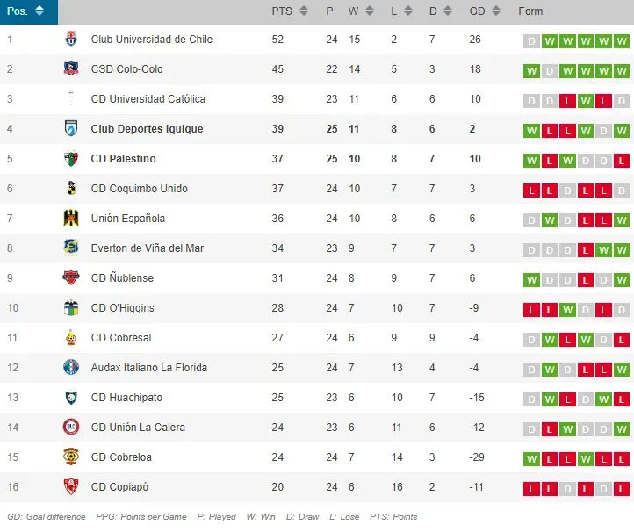
Task: Click CD Copiapó's most recent loss badge
Action: pos(622,488)
